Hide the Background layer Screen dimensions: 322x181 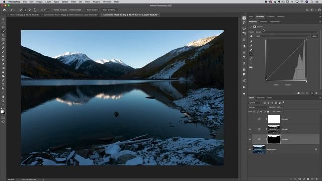(x=250, y=149)
